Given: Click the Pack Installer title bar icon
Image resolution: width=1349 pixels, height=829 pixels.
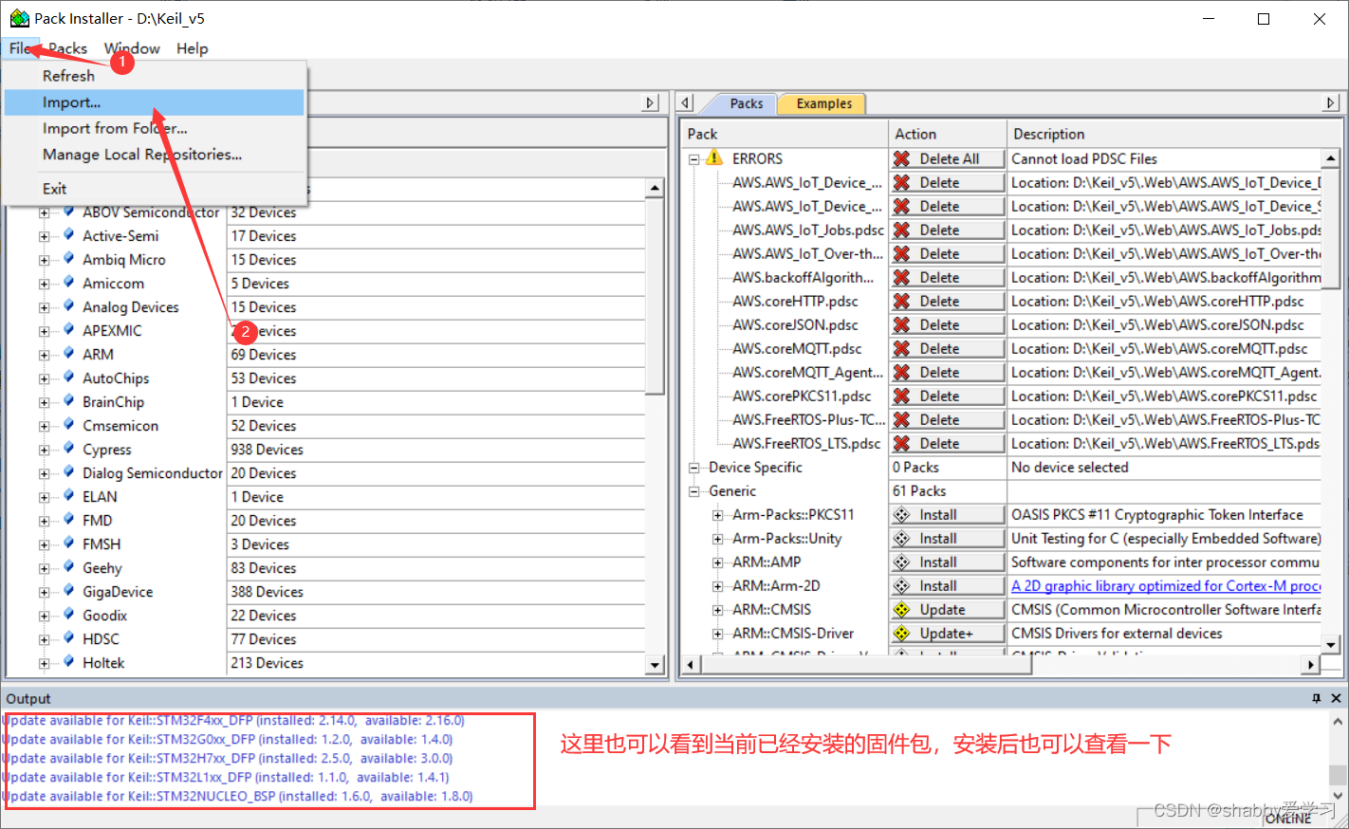Looking at the screenshot, I should click(19, 18).
